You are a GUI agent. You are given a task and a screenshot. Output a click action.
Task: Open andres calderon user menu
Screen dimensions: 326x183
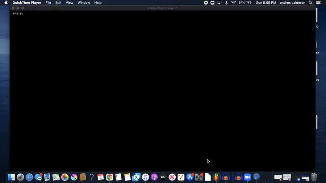point(292,3)
